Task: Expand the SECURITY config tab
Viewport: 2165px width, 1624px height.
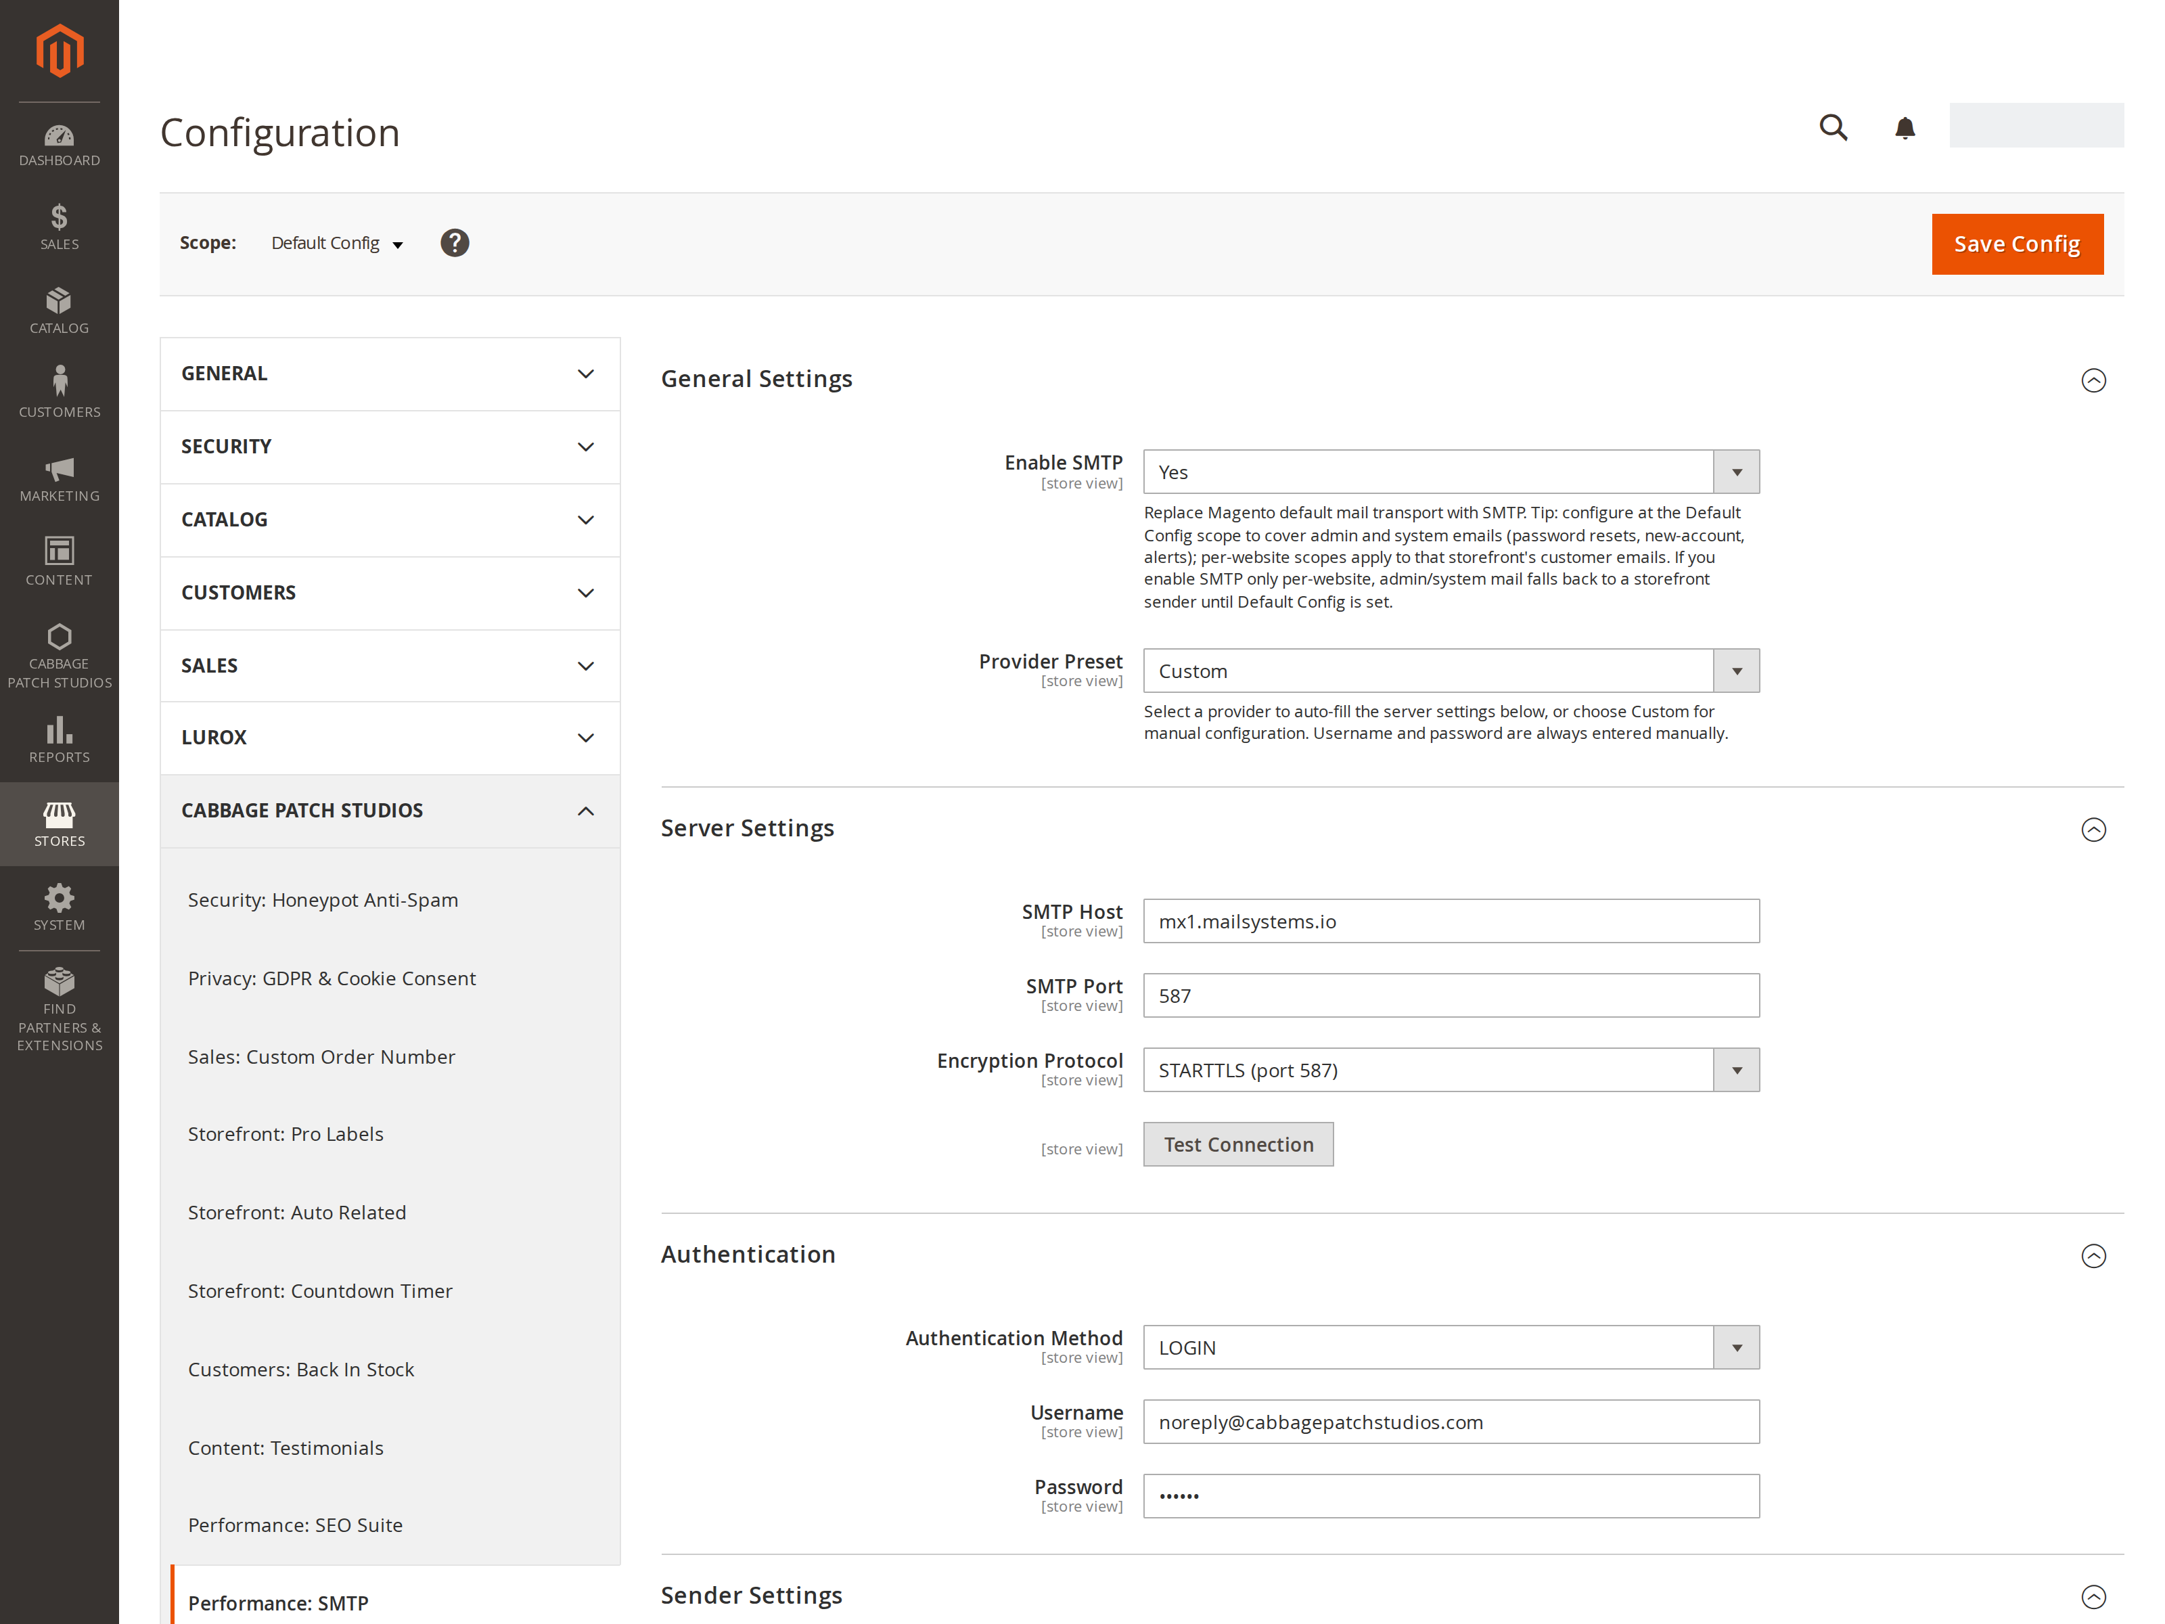Action: [390, 447]
